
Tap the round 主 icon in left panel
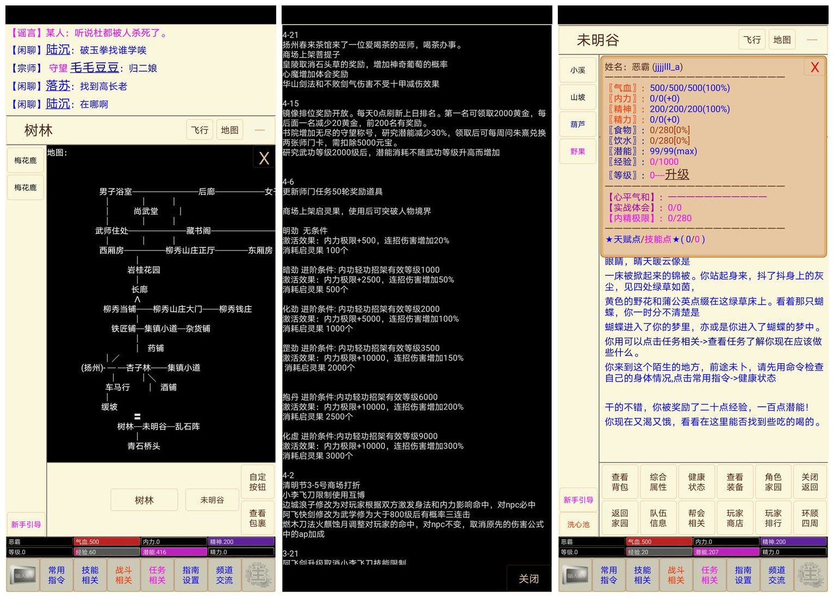(x=258, y=575)
